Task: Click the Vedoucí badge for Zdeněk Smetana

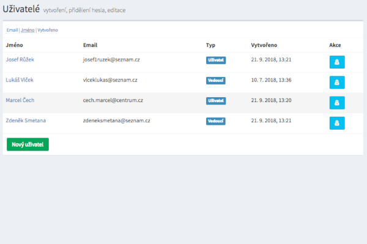Action: click(215, 121)
